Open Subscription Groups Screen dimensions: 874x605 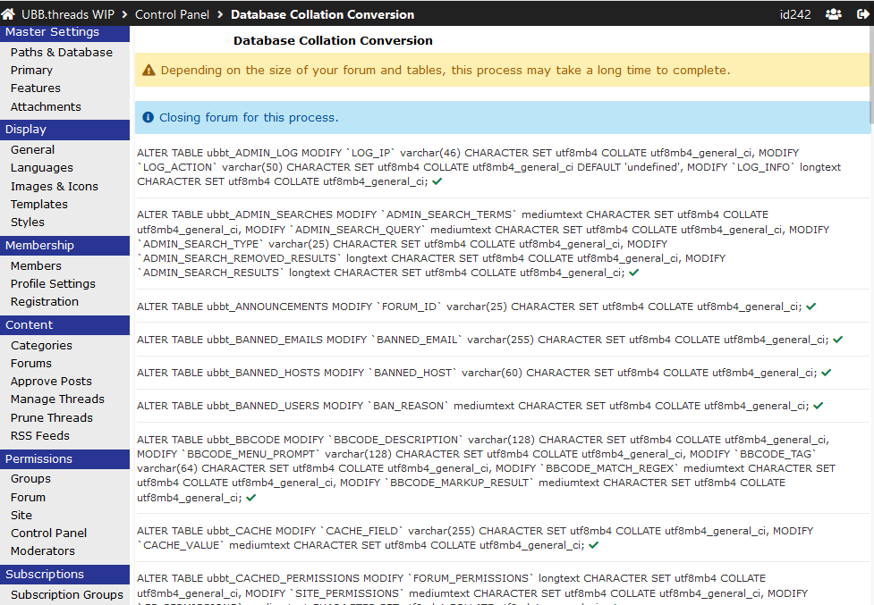[67, 594]
